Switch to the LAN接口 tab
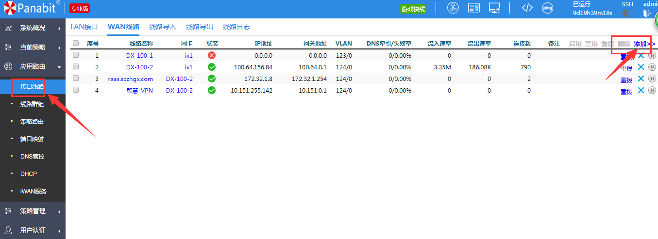This screenshot has height=239, width=658. [84, 27]
